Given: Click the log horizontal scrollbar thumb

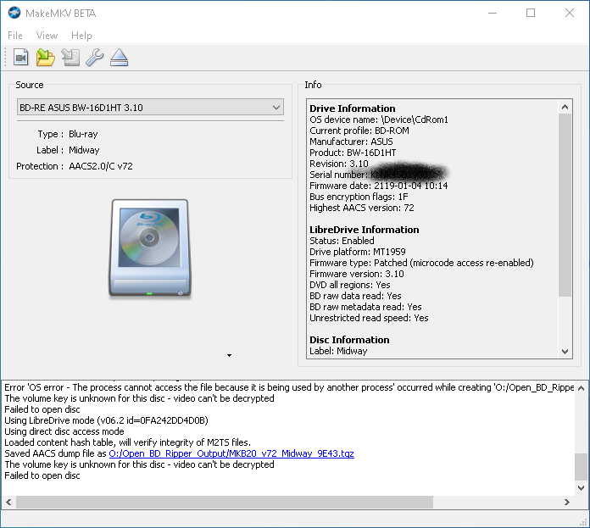Looking at the screenshot, I should coord(225,502).
